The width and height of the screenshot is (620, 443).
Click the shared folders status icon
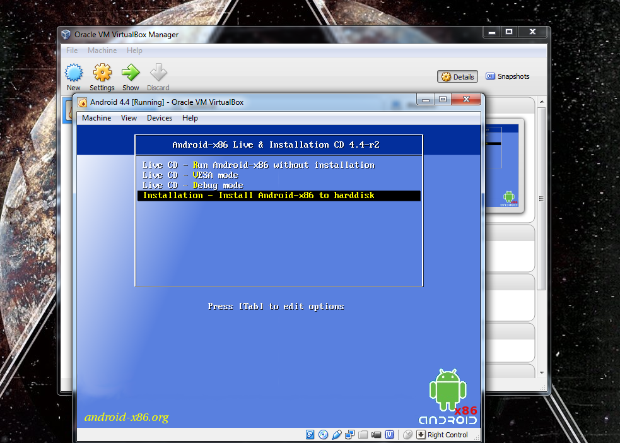tap(363, 435)
